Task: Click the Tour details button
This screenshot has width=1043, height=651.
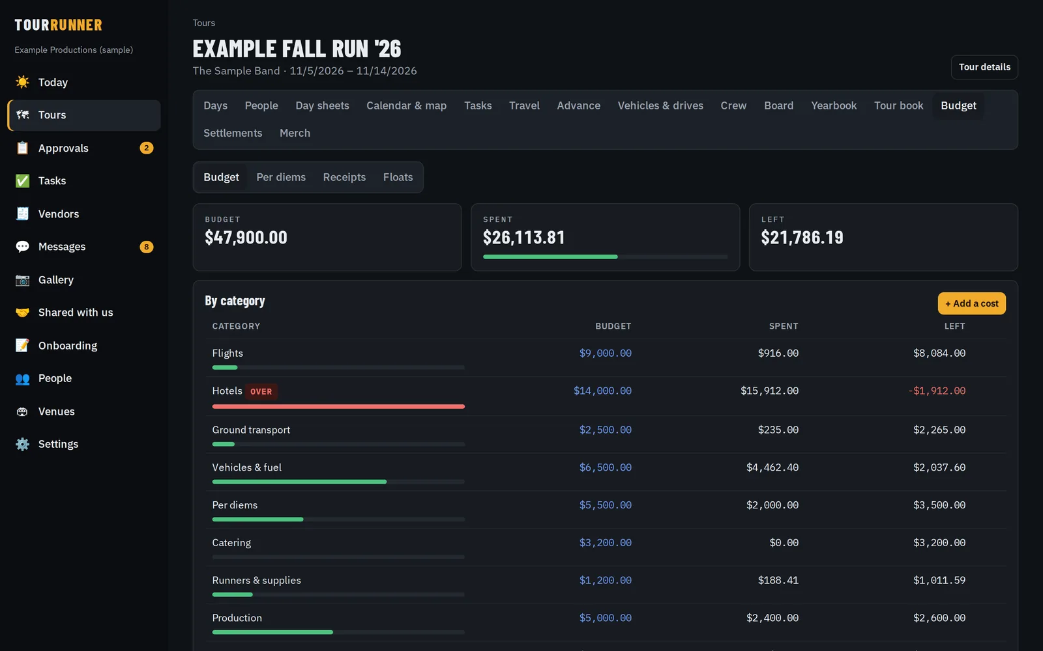Action: click(x=984, y=67)
